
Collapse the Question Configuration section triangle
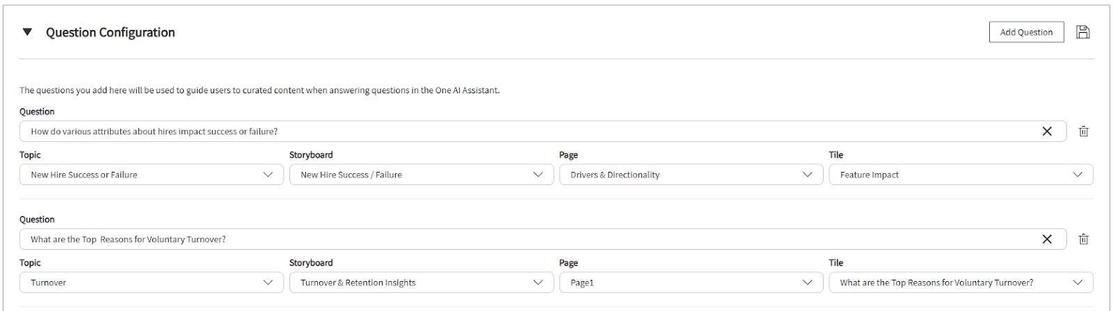[x=27, y=32]
